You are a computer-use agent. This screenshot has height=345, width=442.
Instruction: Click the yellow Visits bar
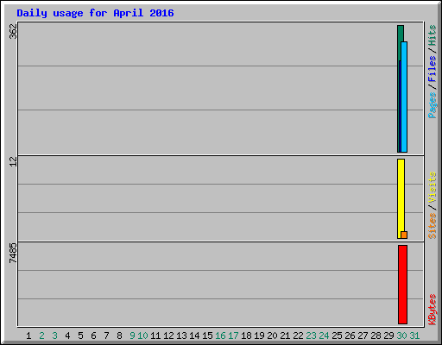click(401, 198)
